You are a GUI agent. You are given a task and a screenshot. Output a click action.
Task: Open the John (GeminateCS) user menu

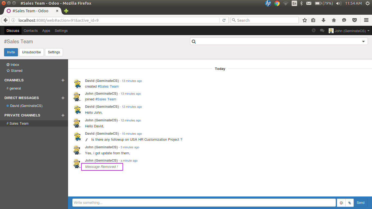coord(349,31)
